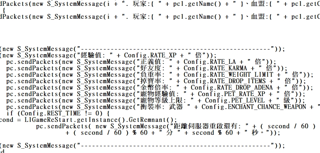Click the 金幣倍率 string literal
Screen dimensions: 320x153
158,88
